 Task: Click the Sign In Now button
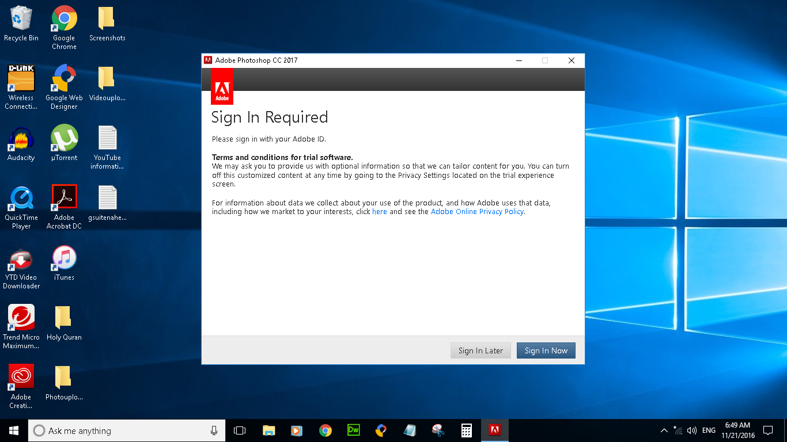tap(546, 350)
